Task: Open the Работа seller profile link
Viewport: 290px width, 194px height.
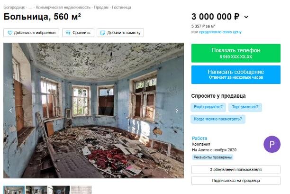Action: [x=199, y=139]
